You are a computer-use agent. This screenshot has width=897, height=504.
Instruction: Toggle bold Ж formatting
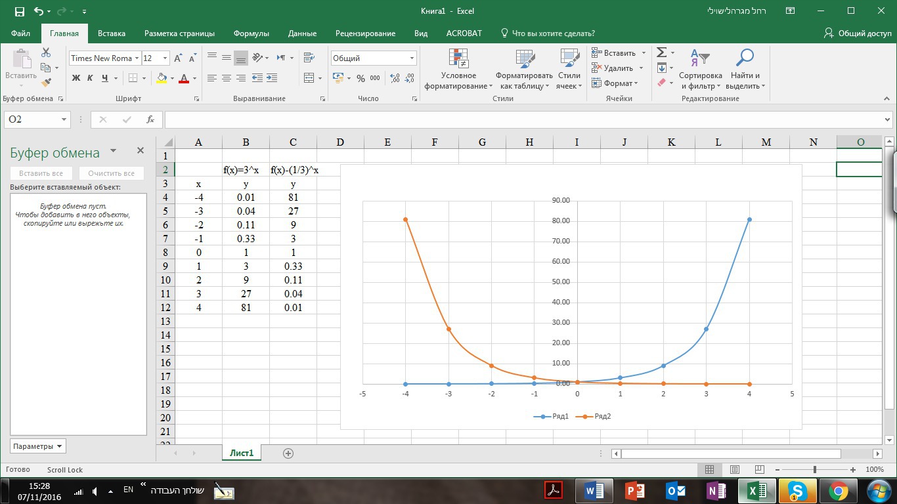point(76,78)
